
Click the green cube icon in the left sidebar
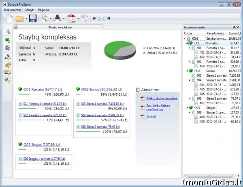click(7, 40)
